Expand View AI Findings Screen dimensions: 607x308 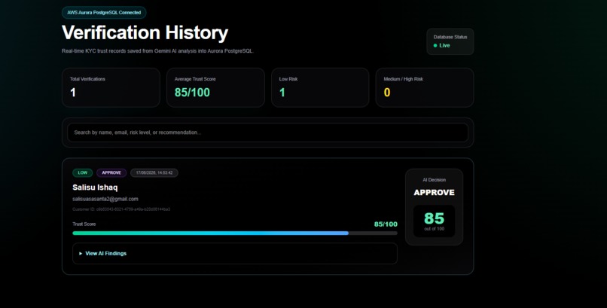[235, 254]
